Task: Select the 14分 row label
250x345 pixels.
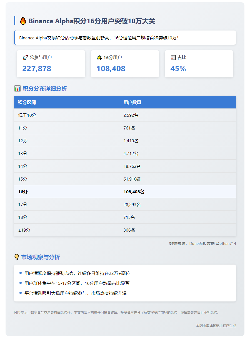Action: click(23, 166)
